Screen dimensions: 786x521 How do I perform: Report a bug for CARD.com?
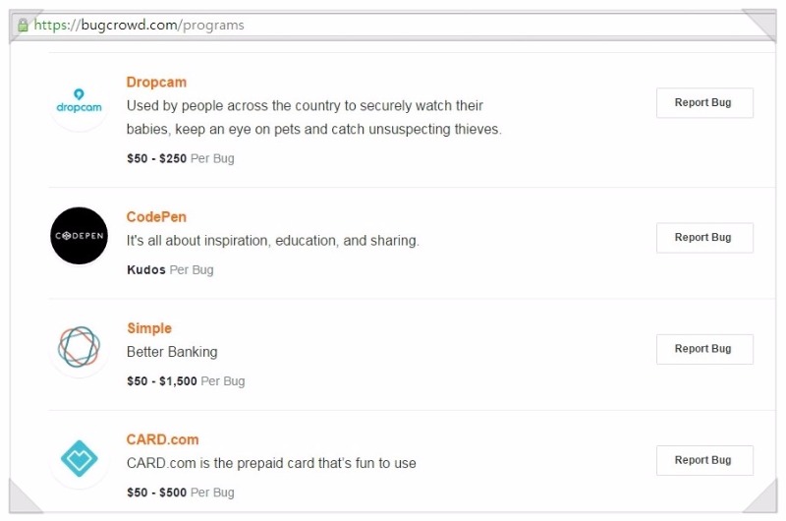click(x=704, y=460)
